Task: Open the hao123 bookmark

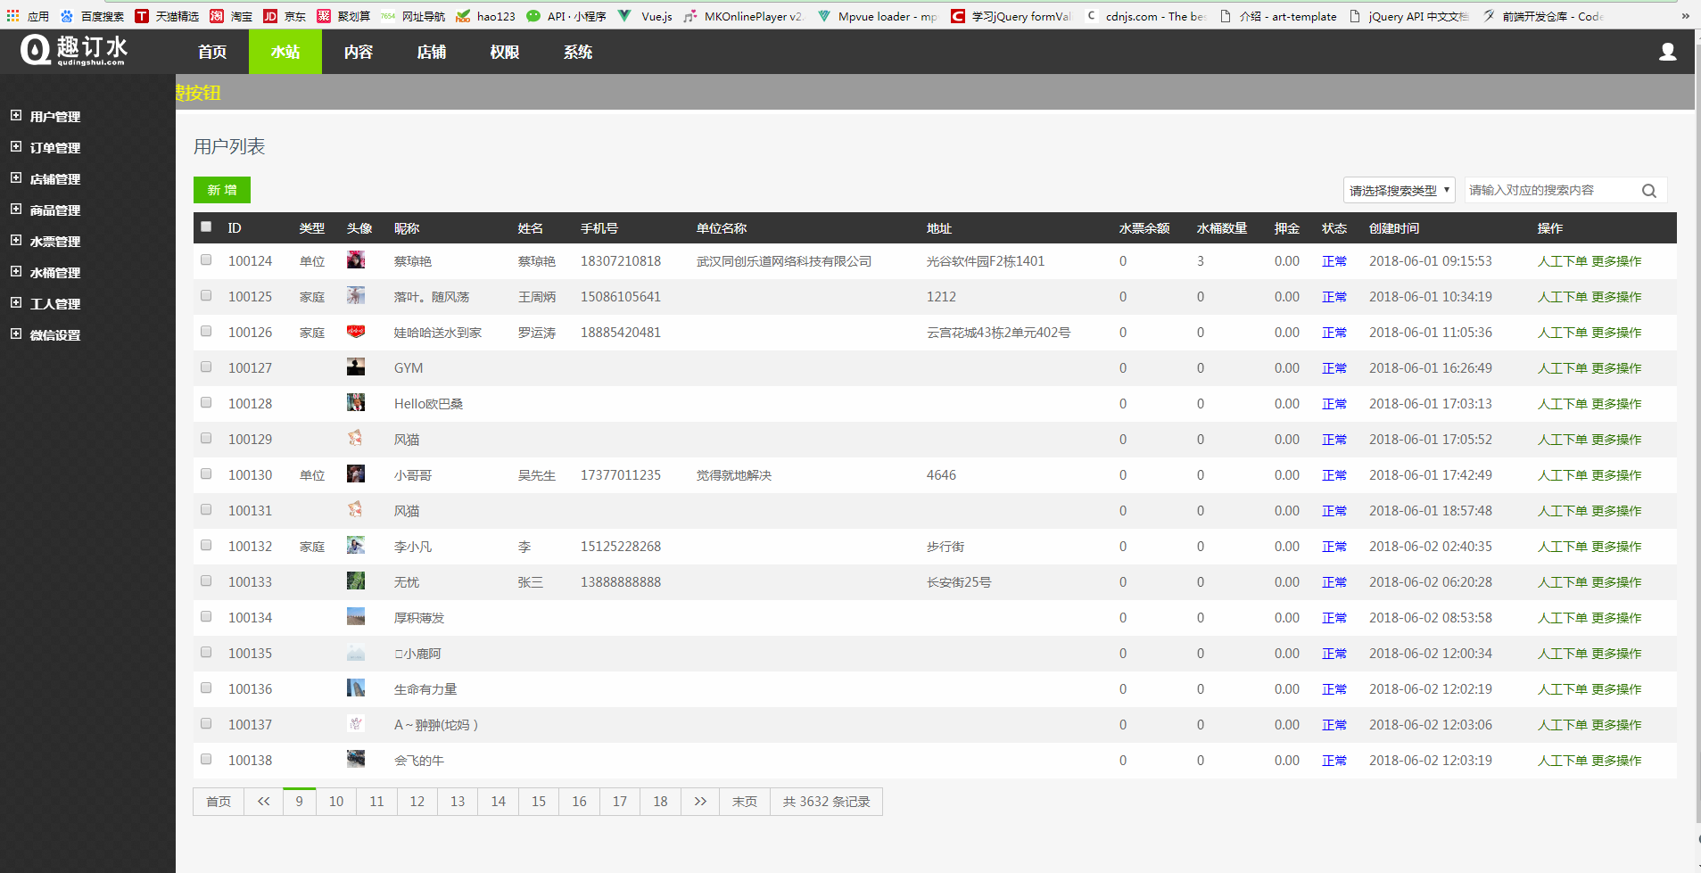Action: [x=485, y=16]
